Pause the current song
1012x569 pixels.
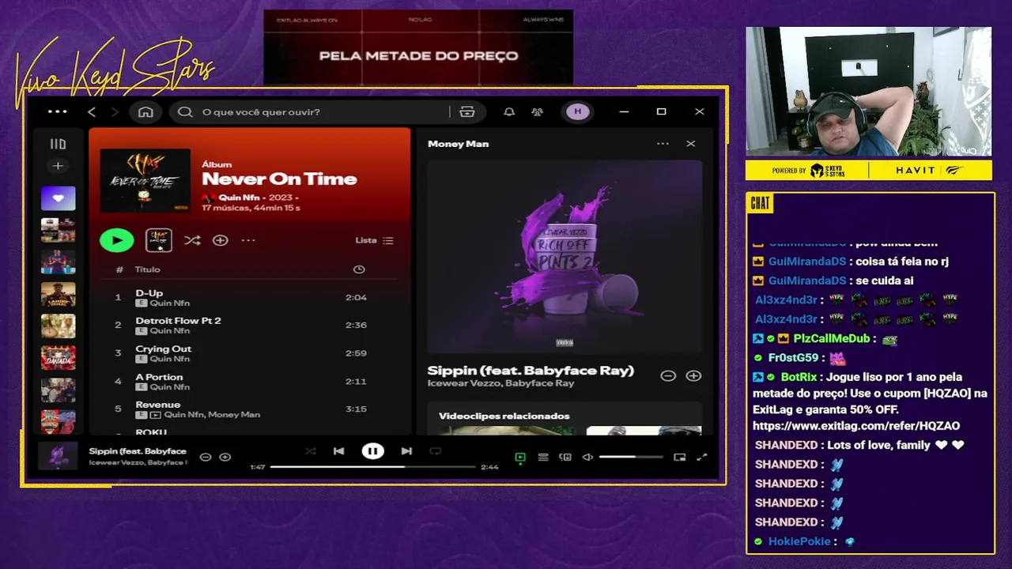[x=372, y=451]
